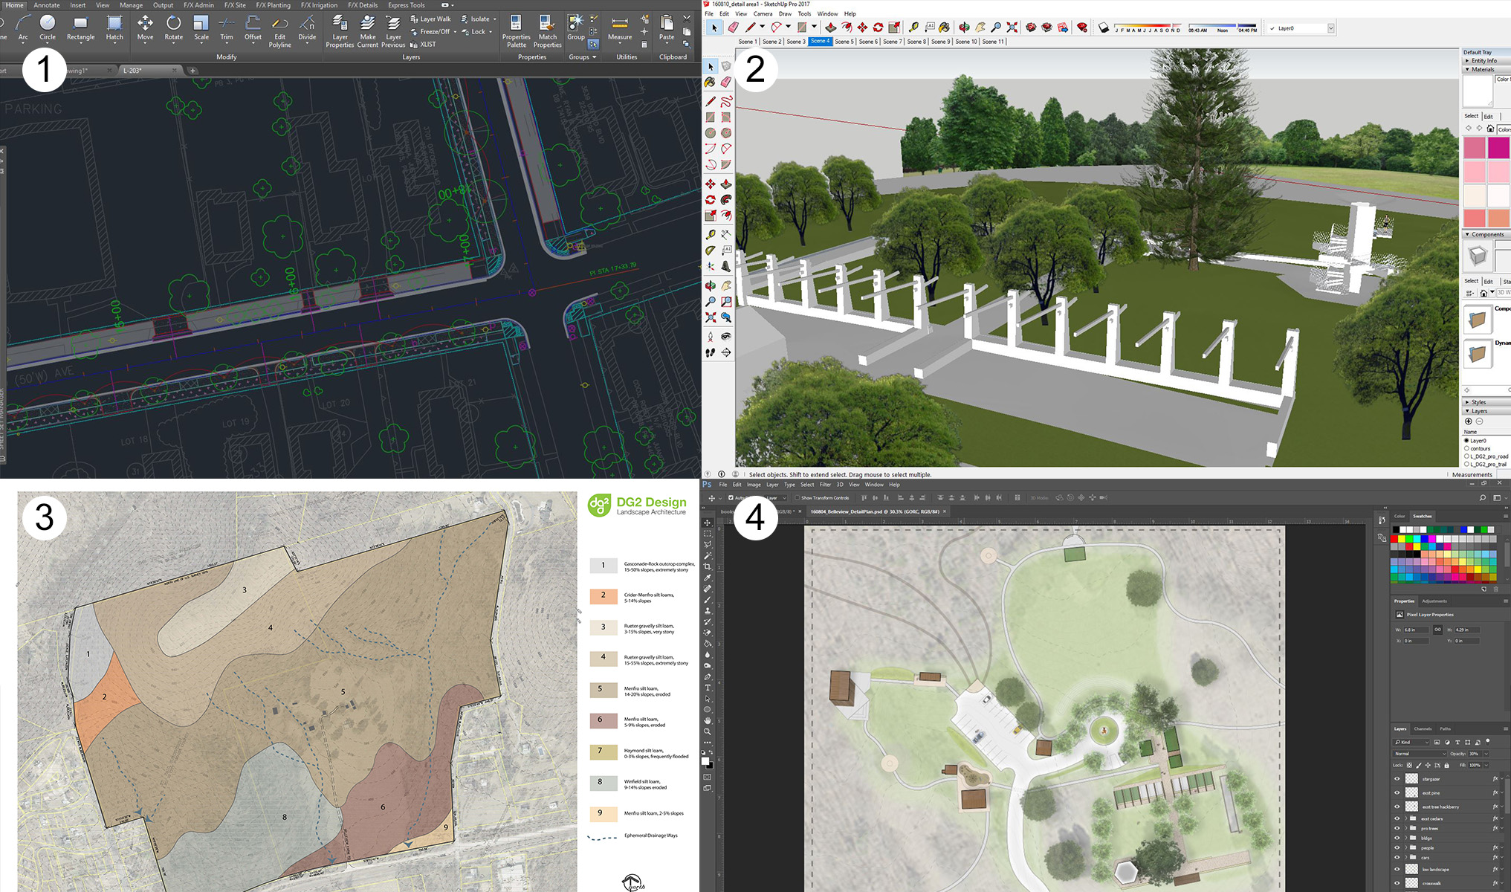Screen dimensions: 1511x892
Task: Expand the exst cedars layer group
Action: (1405, 818)
